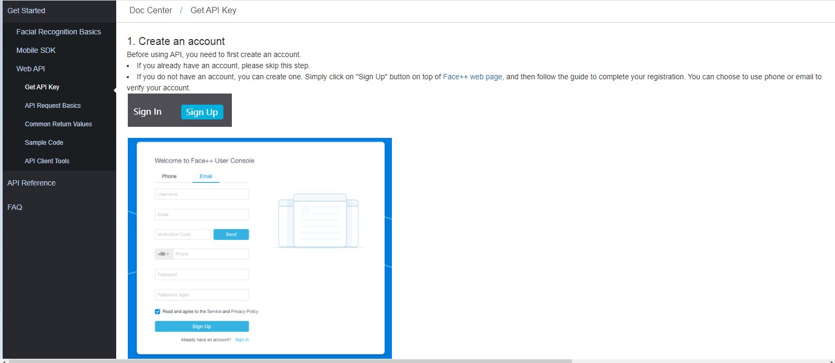Open the FAQ section

point(15,207)
